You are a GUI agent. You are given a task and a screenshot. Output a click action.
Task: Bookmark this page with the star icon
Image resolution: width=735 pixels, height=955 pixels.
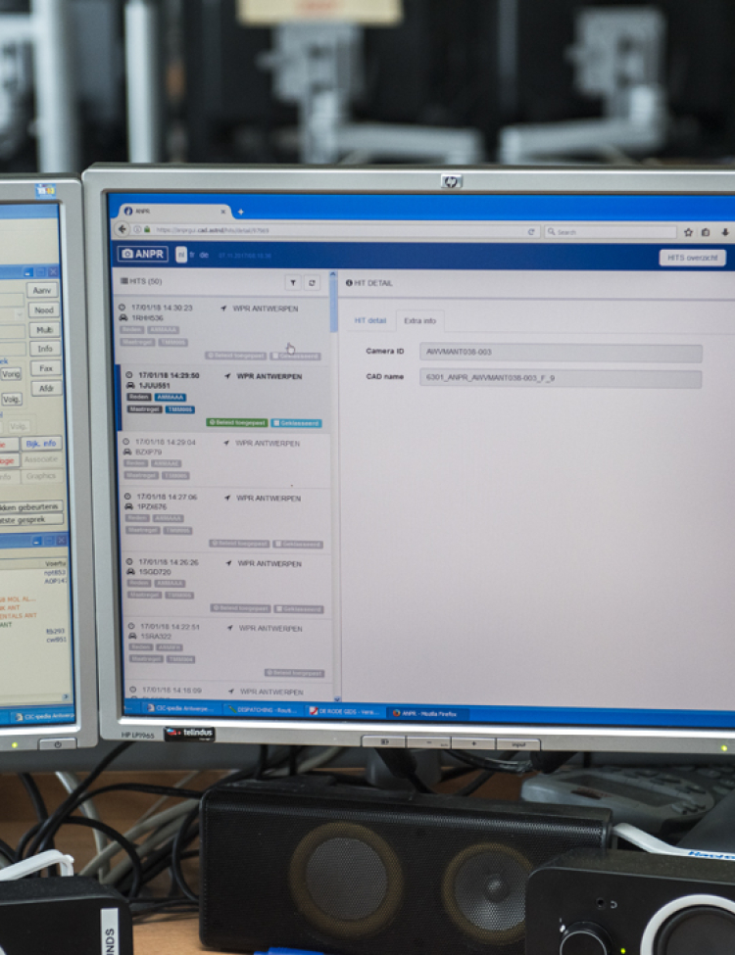[x=689, y=232]
